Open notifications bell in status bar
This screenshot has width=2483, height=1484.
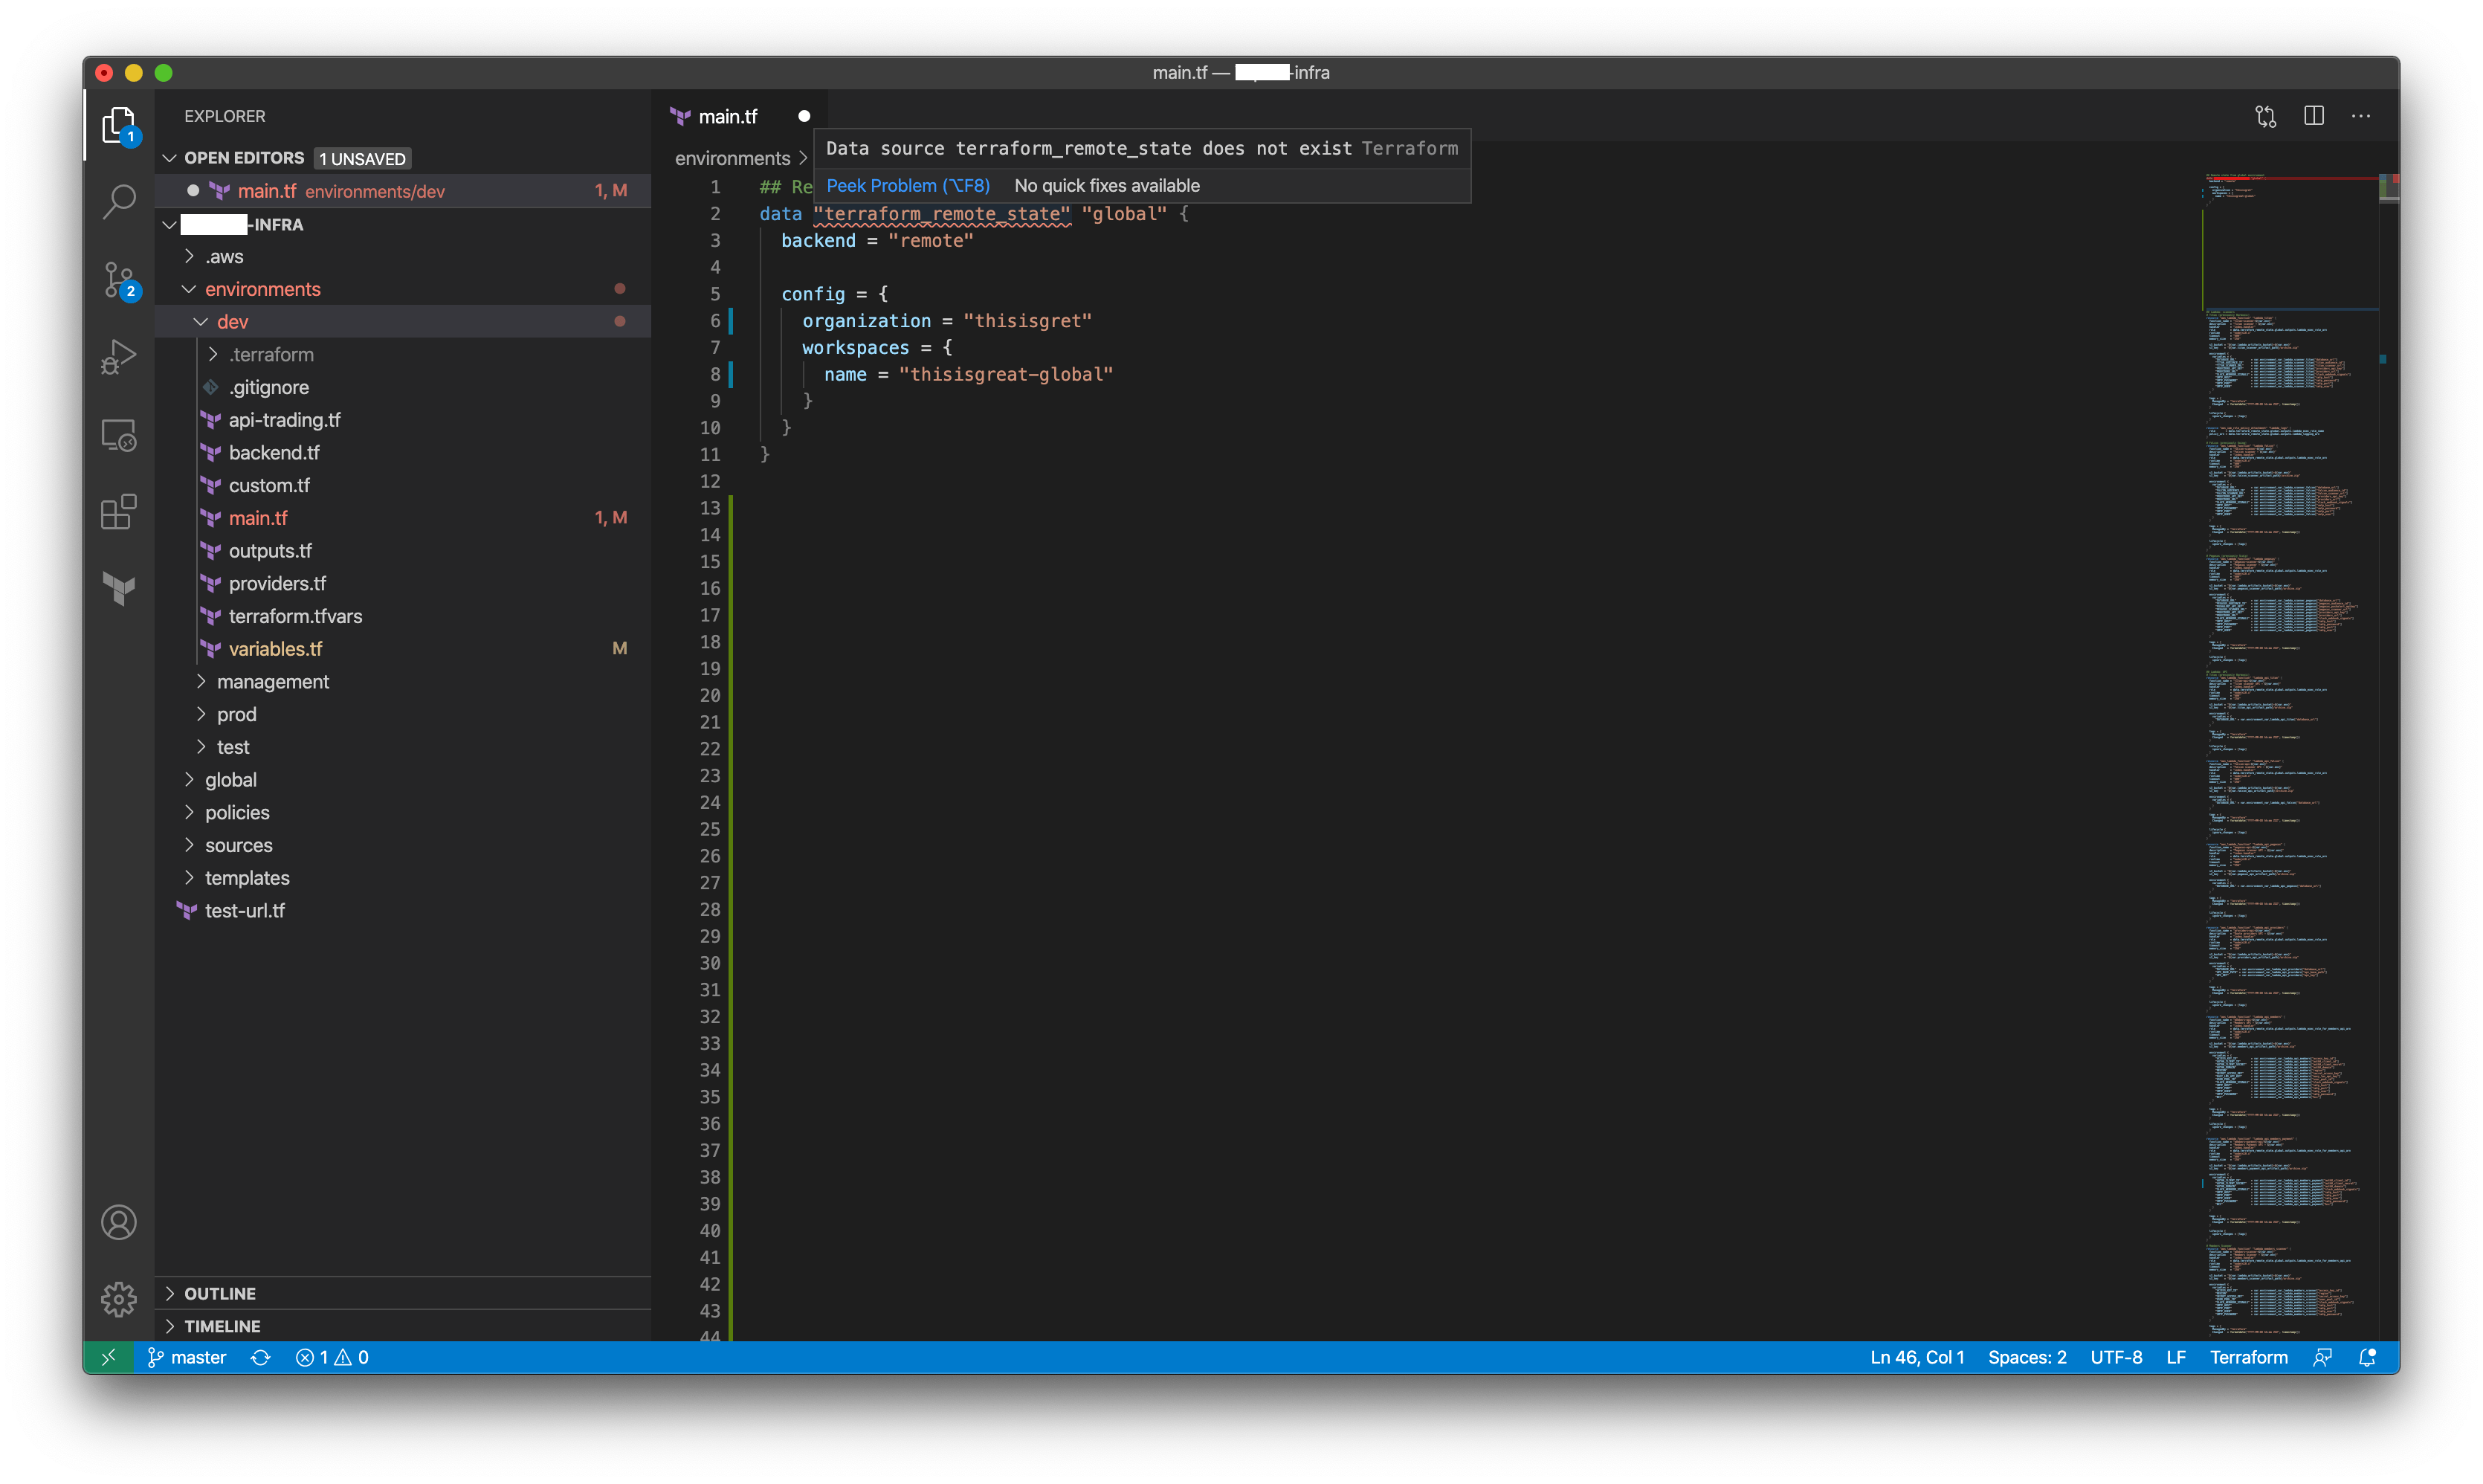2367,1357
